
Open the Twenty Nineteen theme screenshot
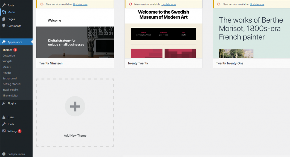coord(75,33)
